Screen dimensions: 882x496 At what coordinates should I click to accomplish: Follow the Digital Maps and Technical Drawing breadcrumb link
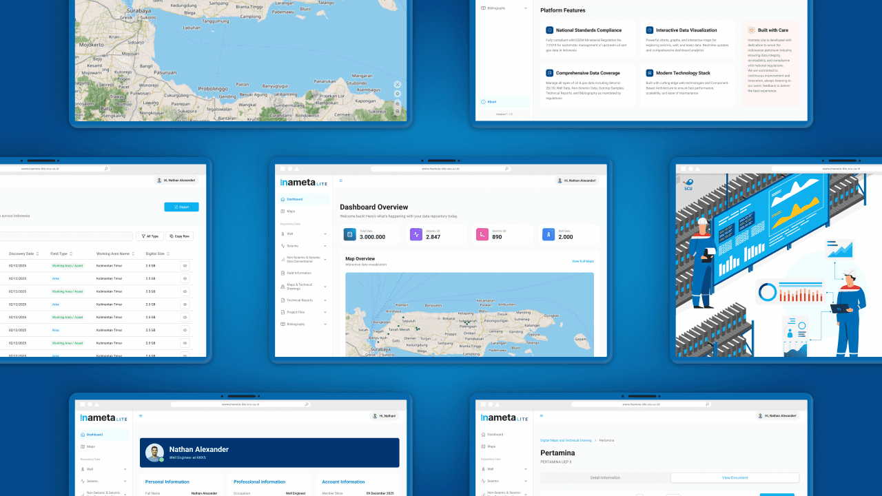[566, 440]
